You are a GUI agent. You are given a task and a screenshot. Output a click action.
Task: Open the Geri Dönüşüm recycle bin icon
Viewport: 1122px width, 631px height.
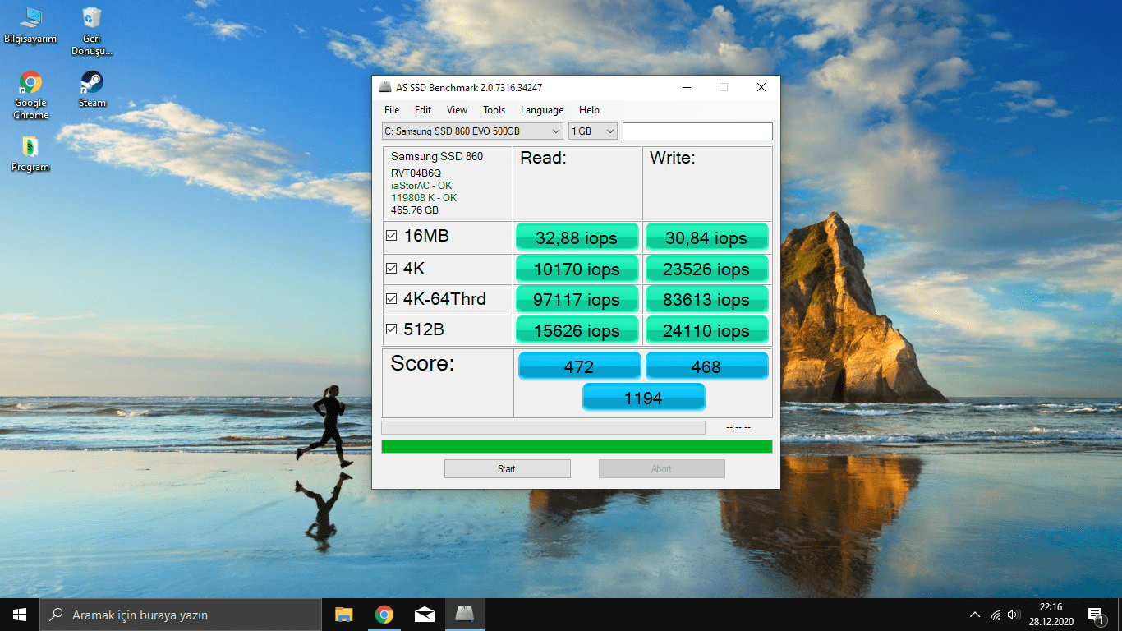tap(92, 30)
